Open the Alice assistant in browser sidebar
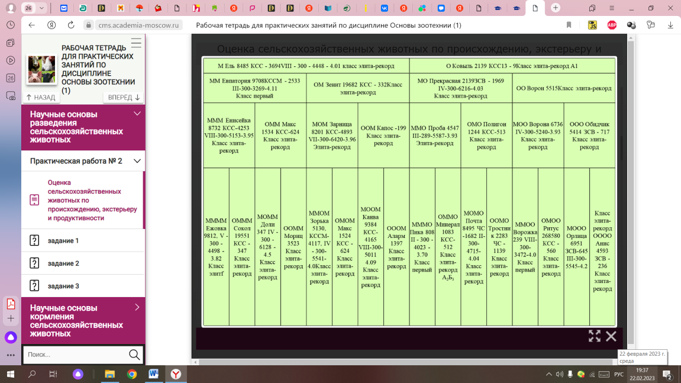Image resolution: width=681 pixels, height=383 pixels. pos(11,337)
